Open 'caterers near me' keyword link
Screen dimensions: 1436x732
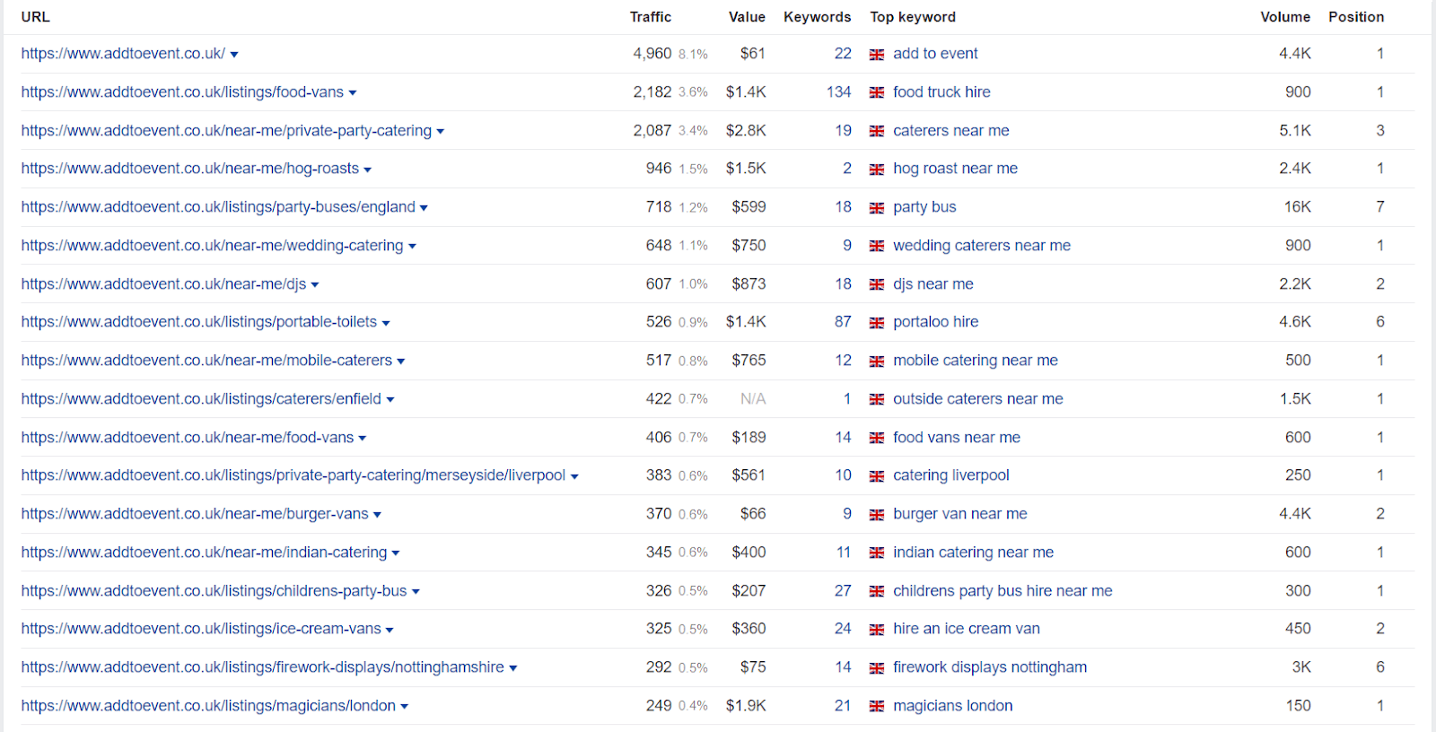951,131
